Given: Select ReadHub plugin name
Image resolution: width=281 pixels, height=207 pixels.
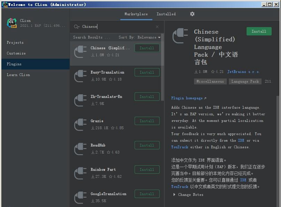Looking at the screenshot, I should [98, 145].
